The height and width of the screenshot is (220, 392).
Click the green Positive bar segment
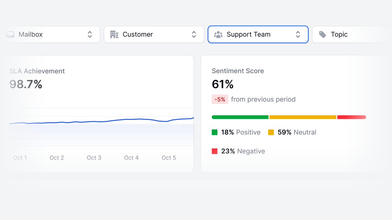(x=240, y=117)
